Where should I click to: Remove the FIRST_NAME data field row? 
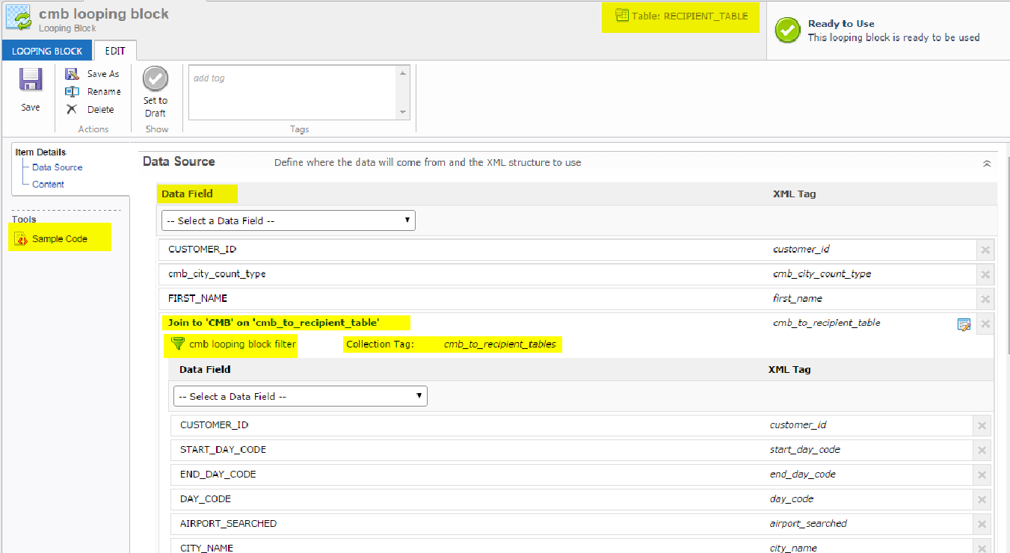coord(985,300)
